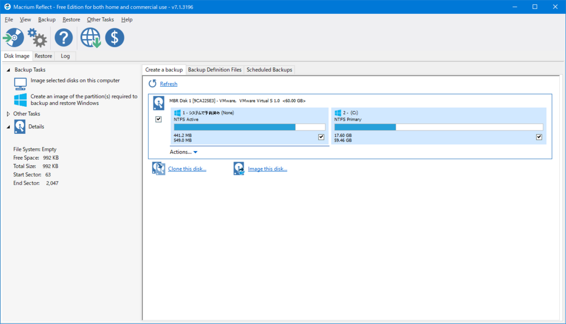Image resolution: width=566 pixels, height=324 pixels.
Task: Select the Create a backup tab
Action: (164, 70)
